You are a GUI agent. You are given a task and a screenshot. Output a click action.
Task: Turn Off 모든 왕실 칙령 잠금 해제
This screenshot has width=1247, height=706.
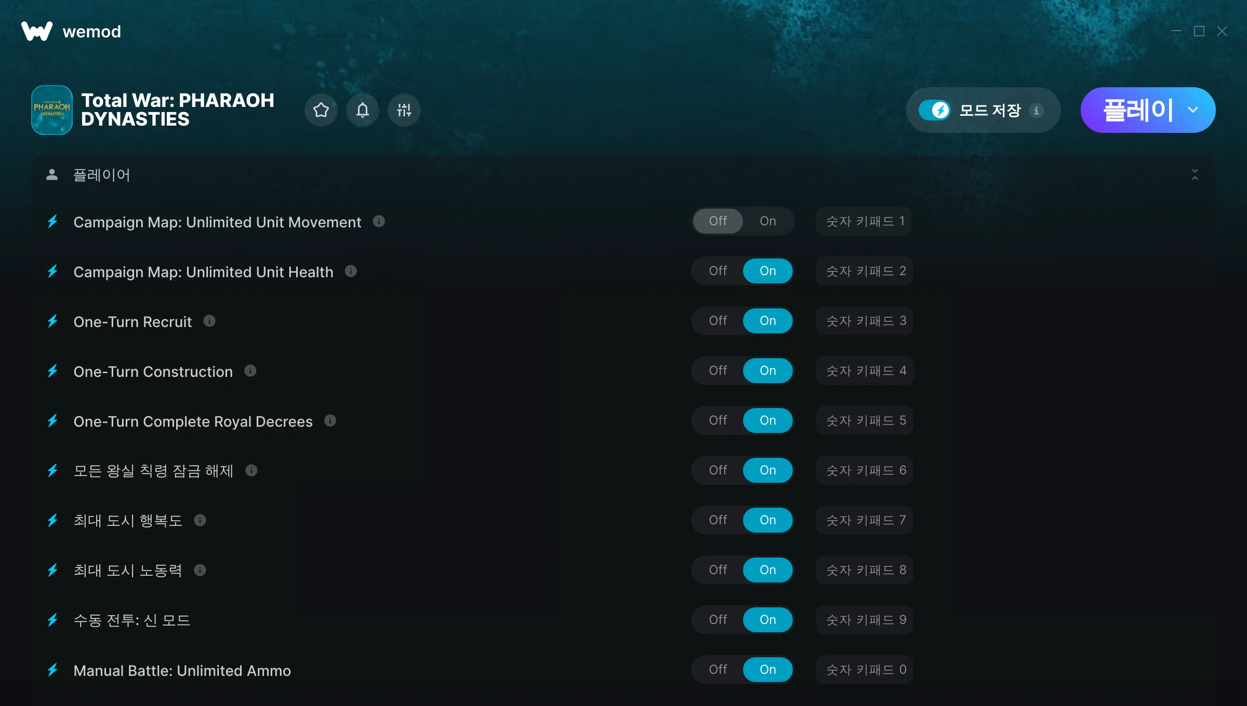pyautogui.click(x=718, y=470)
